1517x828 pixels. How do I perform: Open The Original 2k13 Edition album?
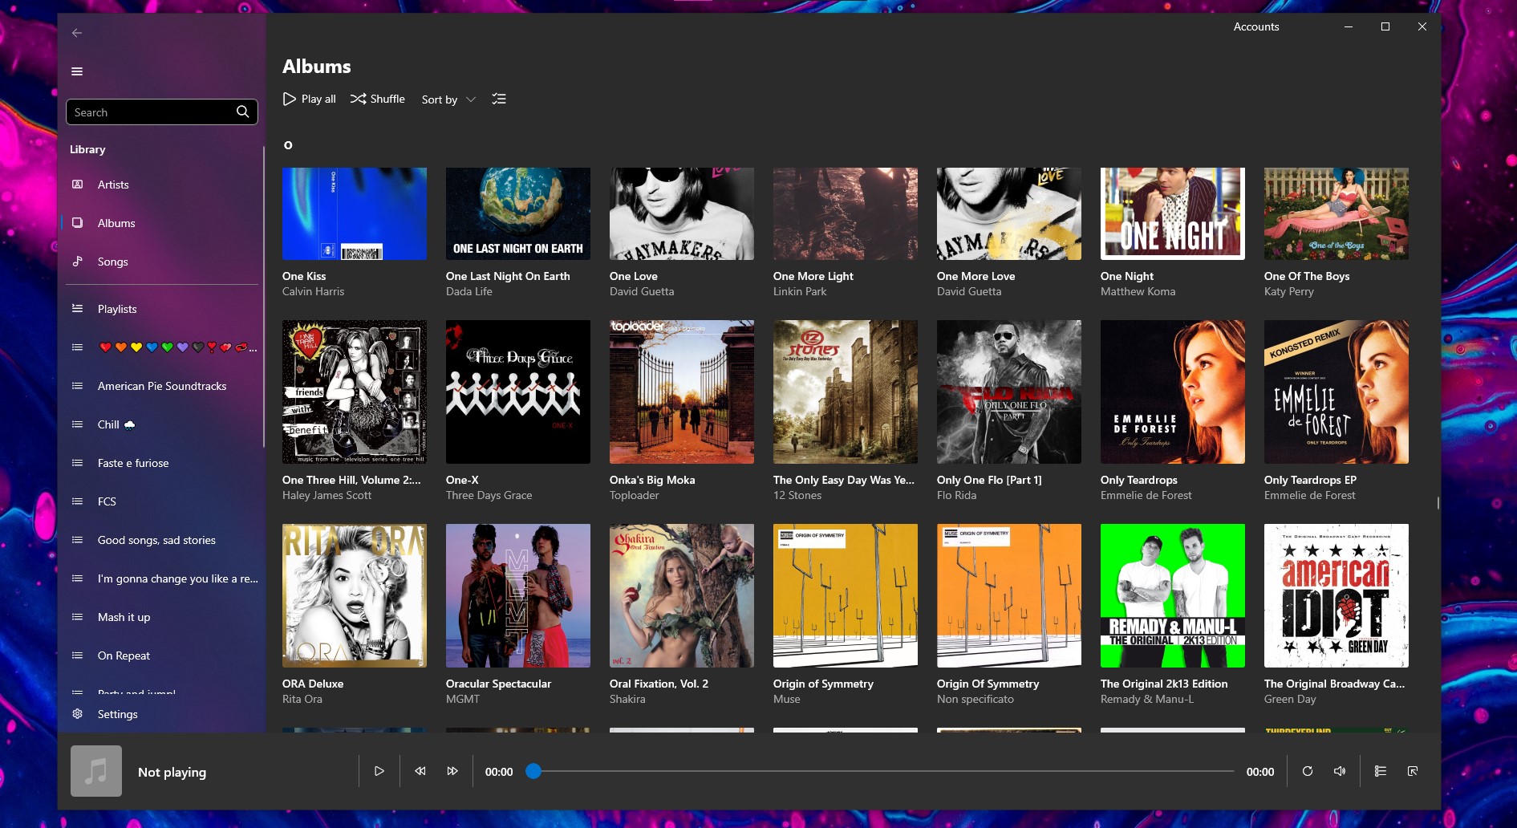[1173, 595]
